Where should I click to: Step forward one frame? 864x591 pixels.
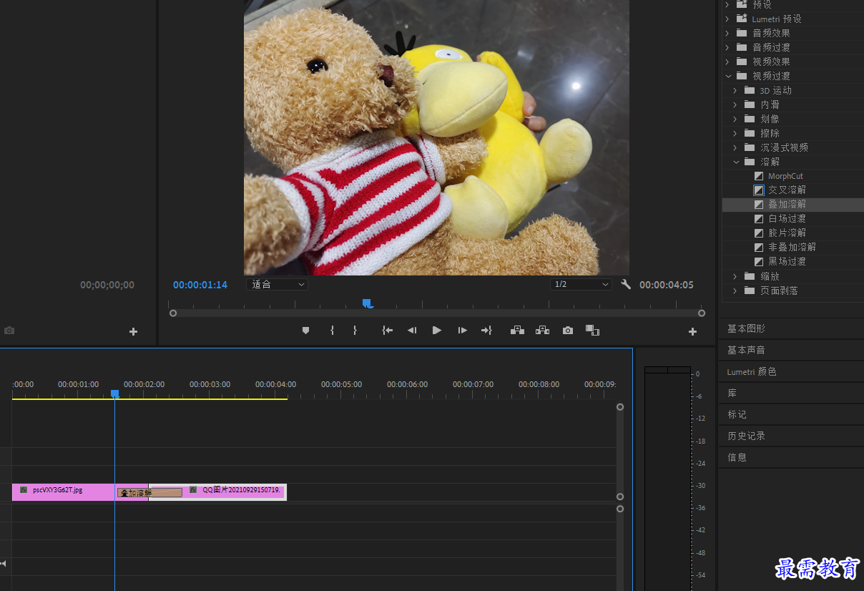pos(463,331)
